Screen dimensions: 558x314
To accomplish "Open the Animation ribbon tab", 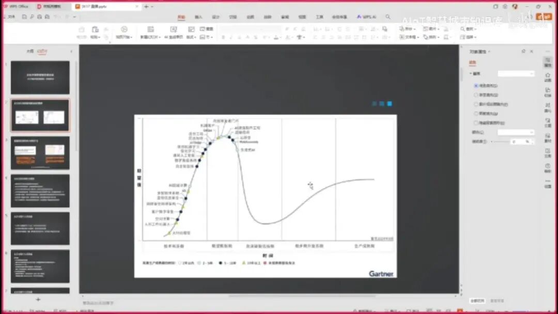I will point(251,17).
